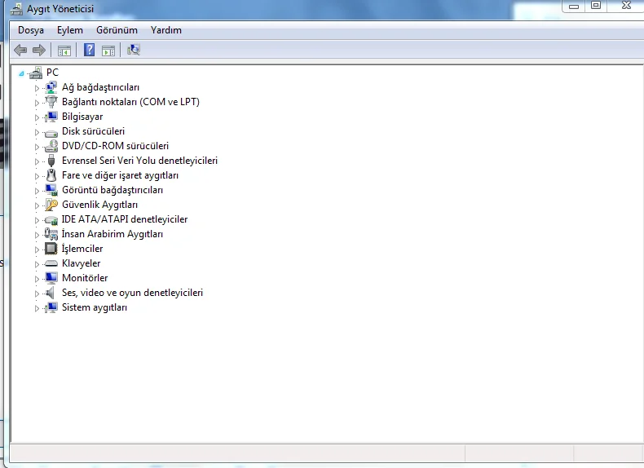Expand the Monitörler node
The image size is (644, 468).
(x=37, y=279)
